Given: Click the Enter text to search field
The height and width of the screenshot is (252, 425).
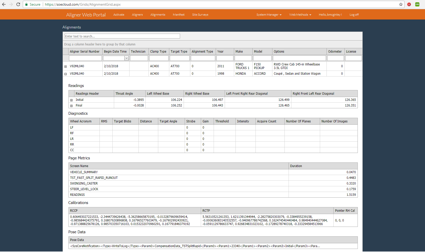Looking at the screenshot, I should point(122,36).
